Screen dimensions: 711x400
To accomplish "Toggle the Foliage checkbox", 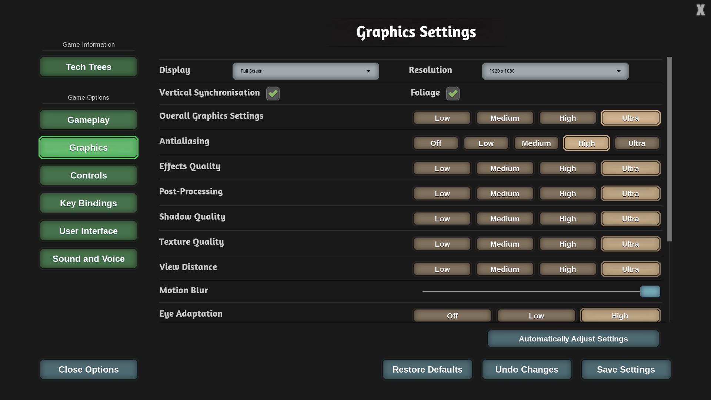I will [x=453, y=94].
